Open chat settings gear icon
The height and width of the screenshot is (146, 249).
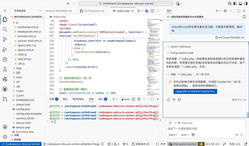click(x=225, y=11)
